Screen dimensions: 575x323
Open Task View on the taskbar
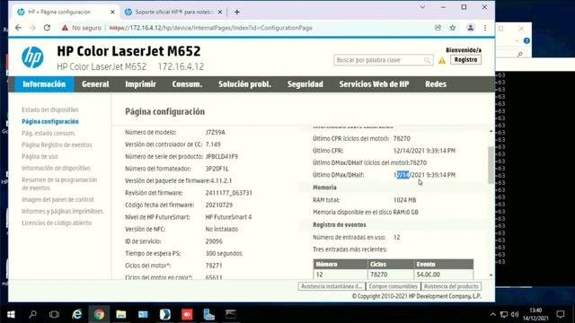click(54, 314)
